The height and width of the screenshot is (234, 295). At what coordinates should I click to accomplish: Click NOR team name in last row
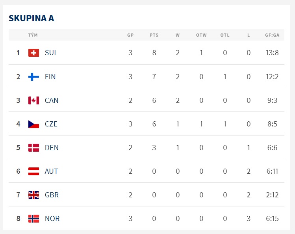tap(52, 219)
